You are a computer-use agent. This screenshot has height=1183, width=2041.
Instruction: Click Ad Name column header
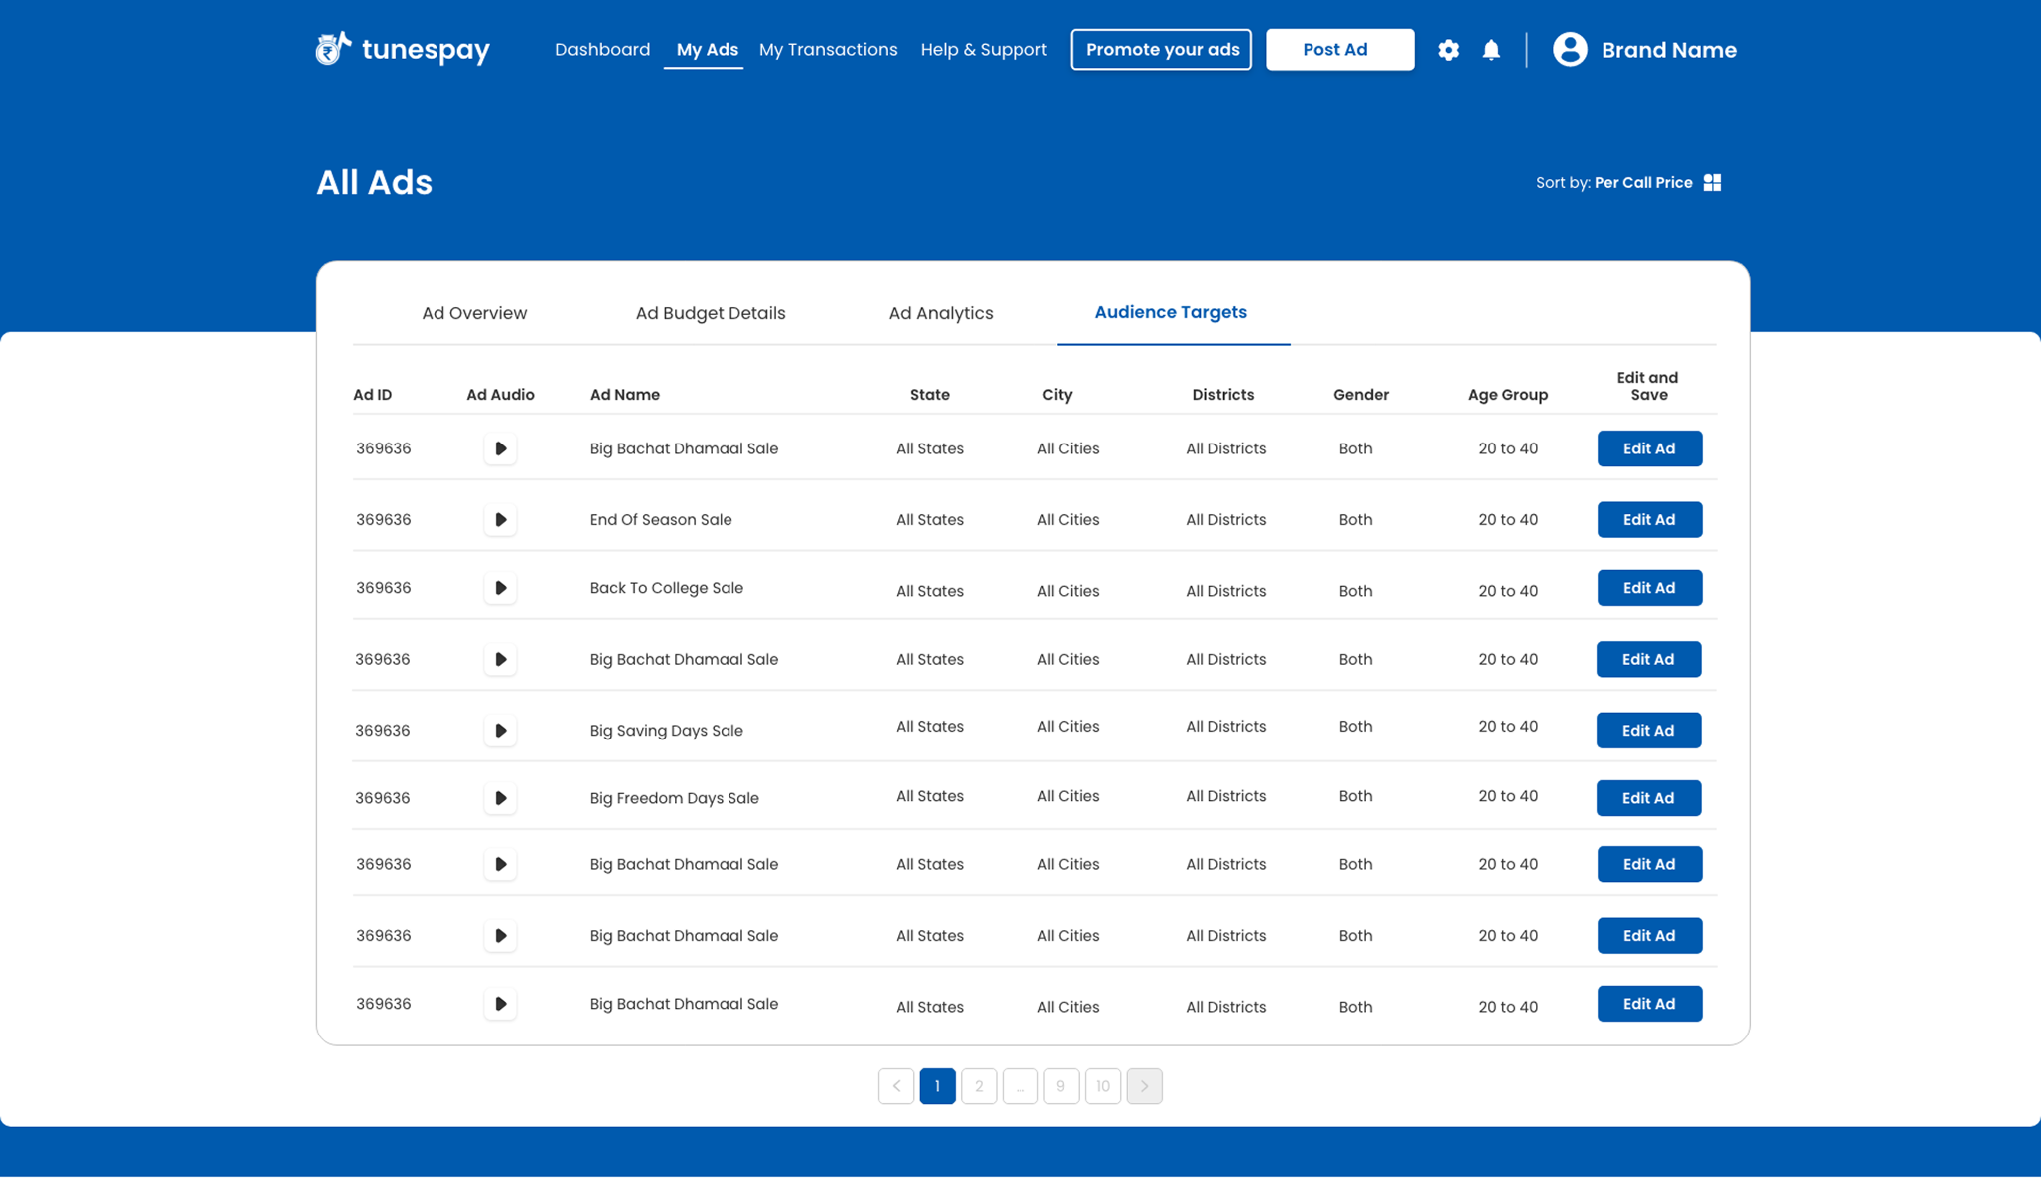coord(624,395)
